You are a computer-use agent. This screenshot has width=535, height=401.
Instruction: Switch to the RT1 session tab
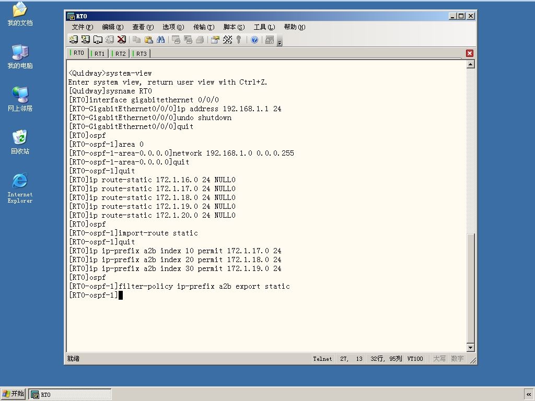pyautogui.click(x=98, y=54)
